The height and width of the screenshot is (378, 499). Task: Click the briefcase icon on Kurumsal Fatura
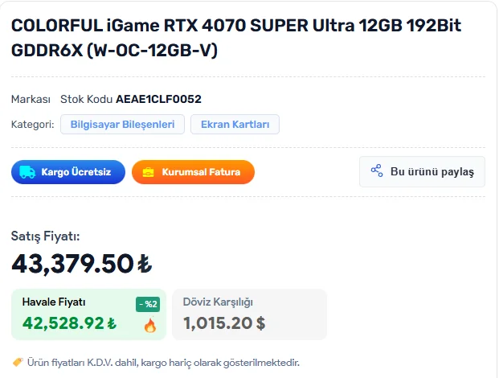point(149,172)
